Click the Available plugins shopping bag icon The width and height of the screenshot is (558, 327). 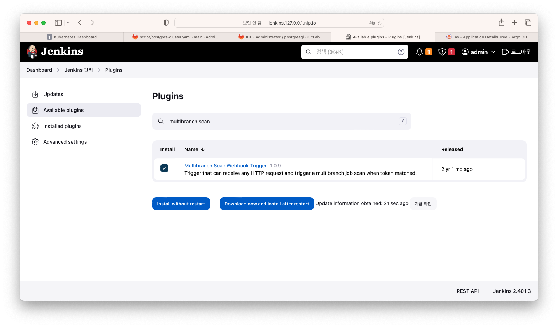(35, 110)
